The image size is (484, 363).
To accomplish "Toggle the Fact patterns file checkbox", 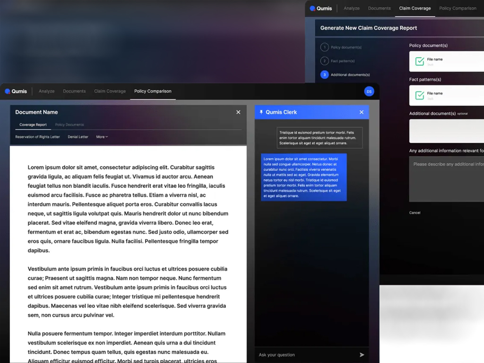I will (x=419, y=95).
